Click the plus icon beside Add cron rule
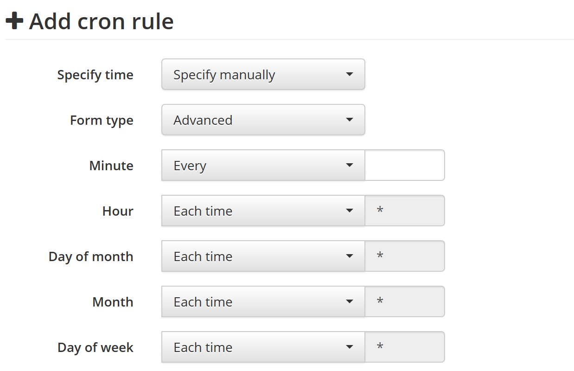The width and height of the screenshot is (574, 371). [14, 21]
